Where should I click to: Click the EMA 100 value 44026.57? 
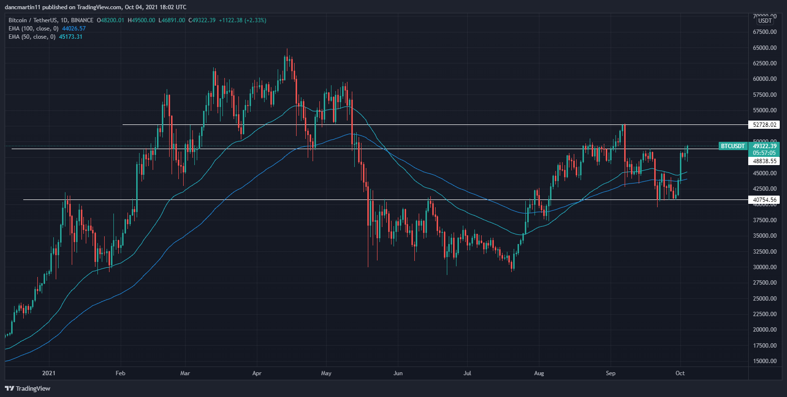(74, 29)
